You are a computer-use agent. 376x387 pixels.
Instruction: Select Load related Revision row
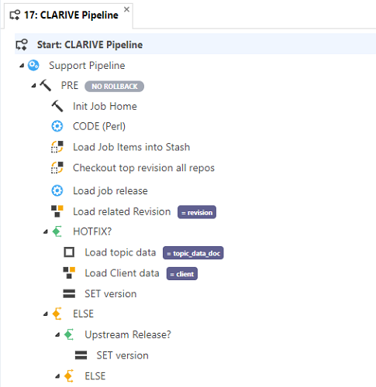[x=122, y=211]
